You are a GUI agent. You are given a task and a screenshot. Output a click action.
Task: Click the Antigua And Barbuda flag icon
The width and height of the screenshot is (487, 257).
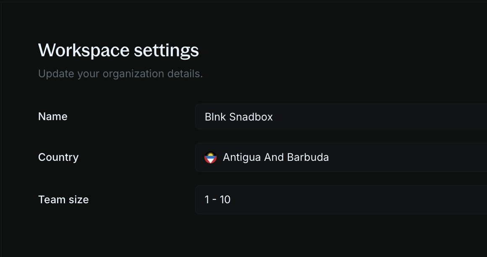pyautogui.click(x=210, y=157)
